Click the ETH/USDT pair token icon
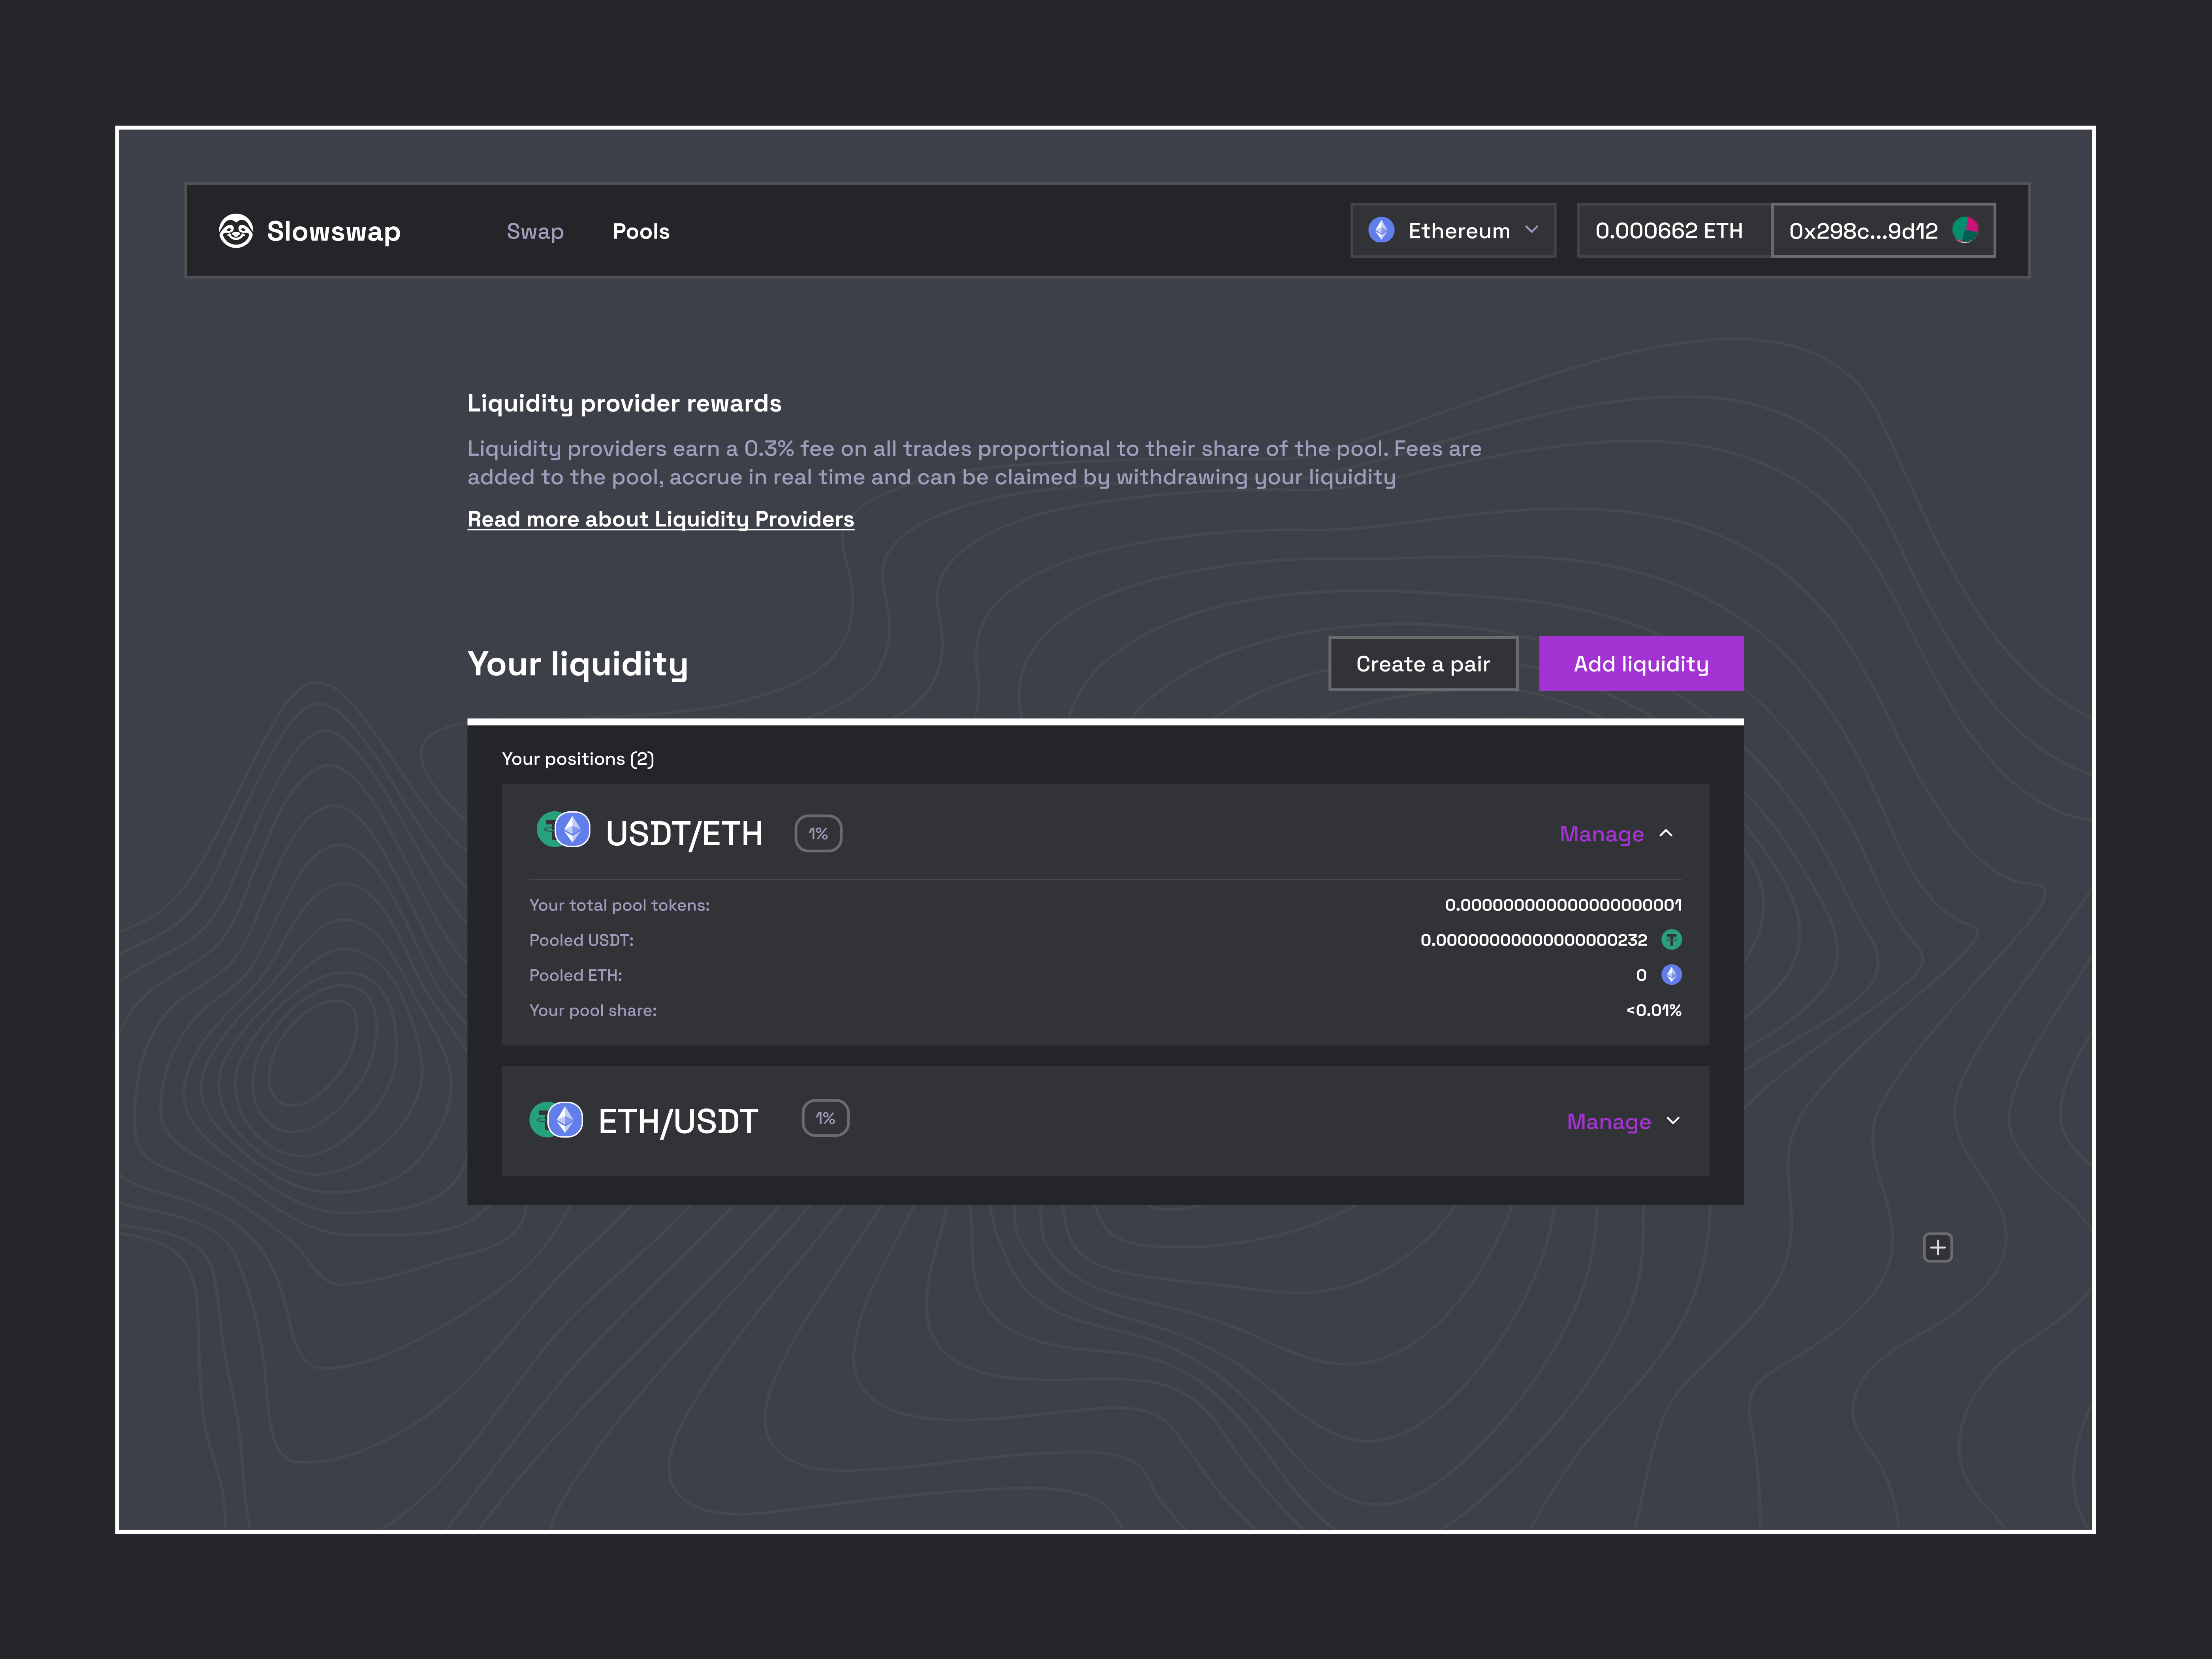This screenshot has height=1659, width=2212. (556, 1120)
